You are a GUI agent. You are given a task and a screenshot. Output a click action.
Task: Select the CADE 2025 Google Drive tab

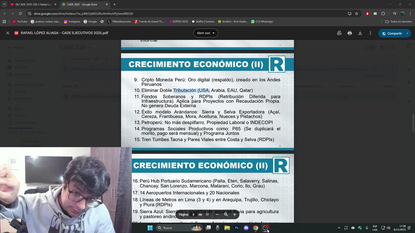pyautogui.click(x=84, y=4)
